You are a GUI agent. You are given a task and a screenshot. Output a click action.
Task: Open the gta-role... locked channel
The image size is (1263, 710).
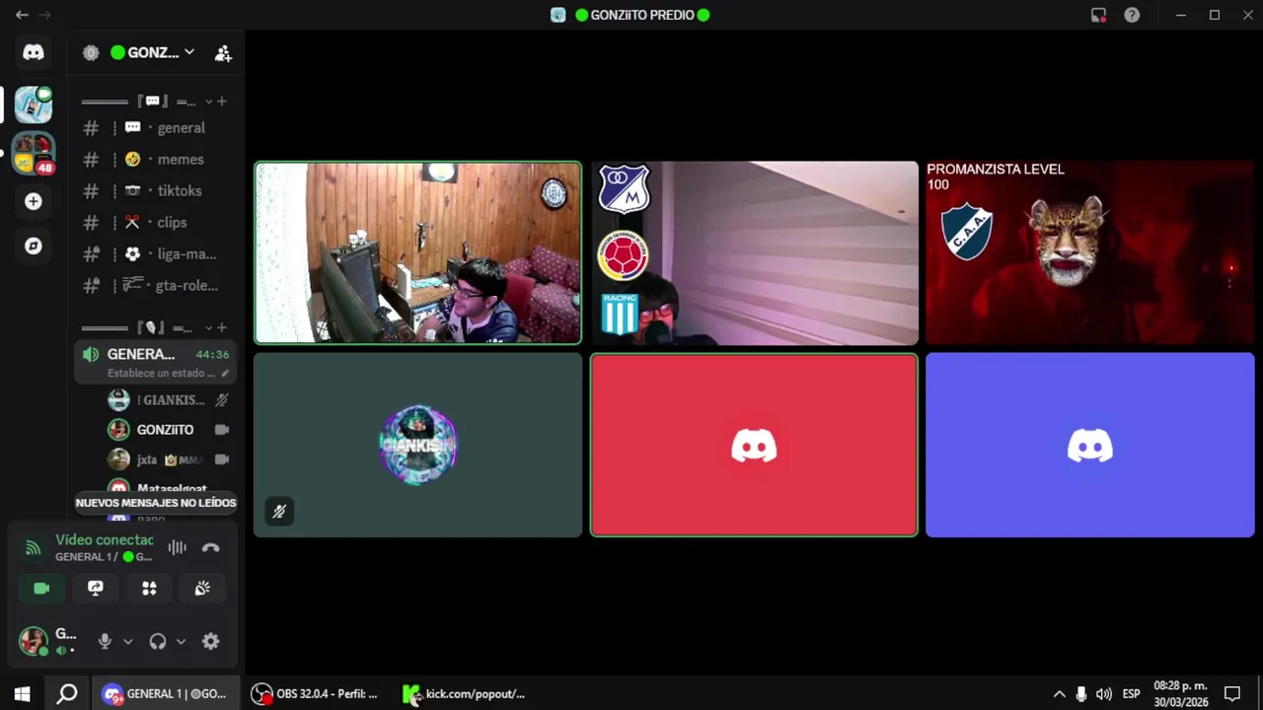point(156,286)
